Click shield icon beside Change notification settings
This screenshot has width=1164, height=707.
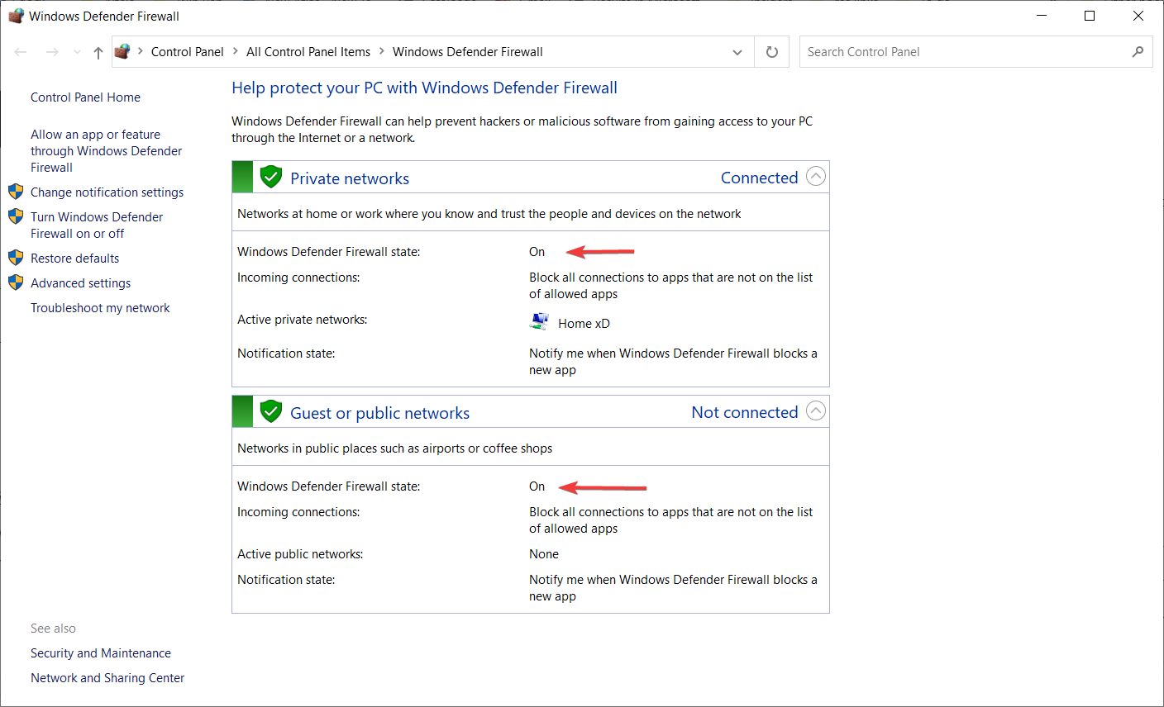pyautogui.click(x=16, y=192)
